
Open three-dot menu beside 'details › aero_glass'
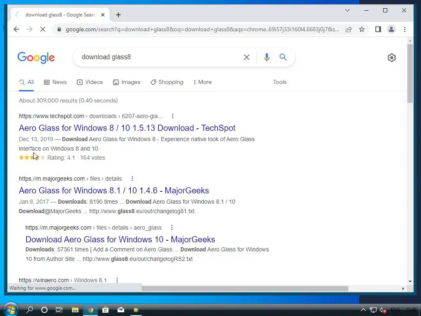click(x=171, y=228)
